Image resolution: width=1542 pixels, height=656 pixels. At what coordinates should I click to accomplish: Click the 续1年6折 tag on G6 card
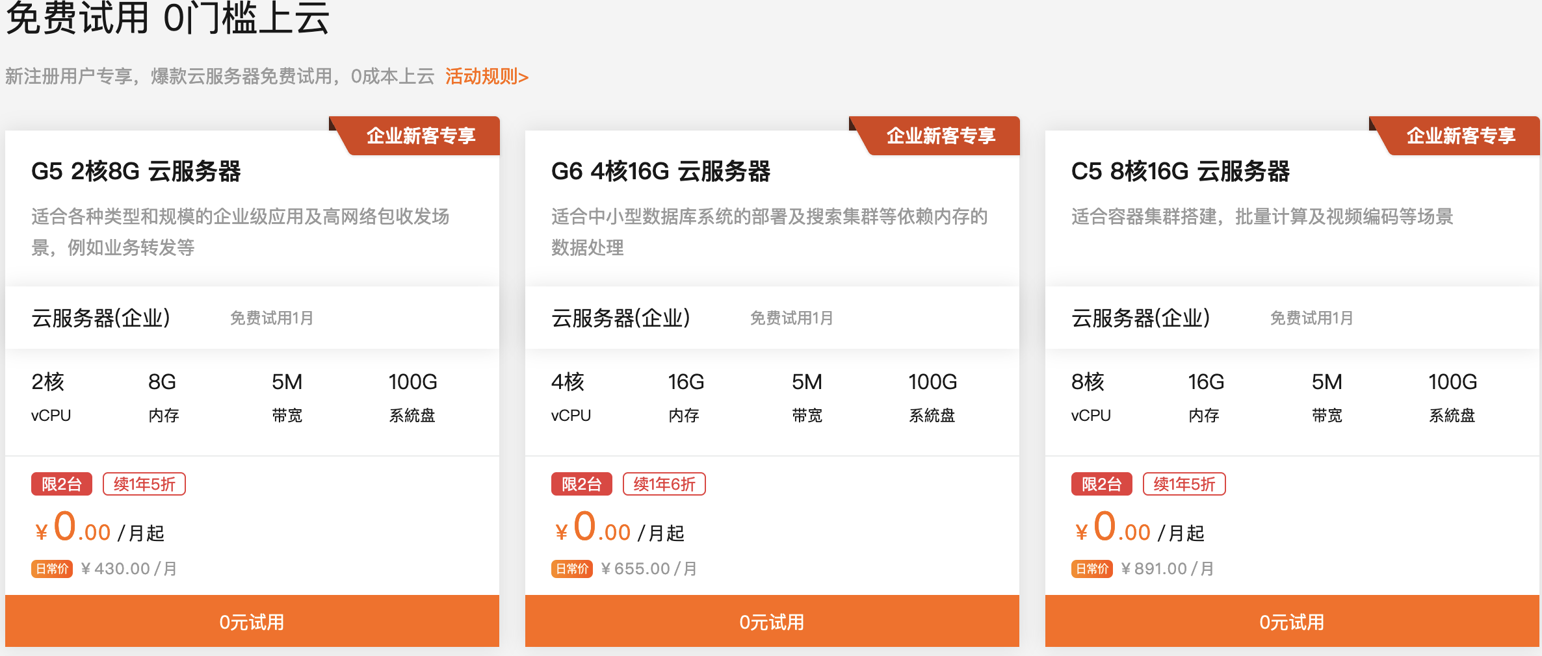tap(664, 484)
